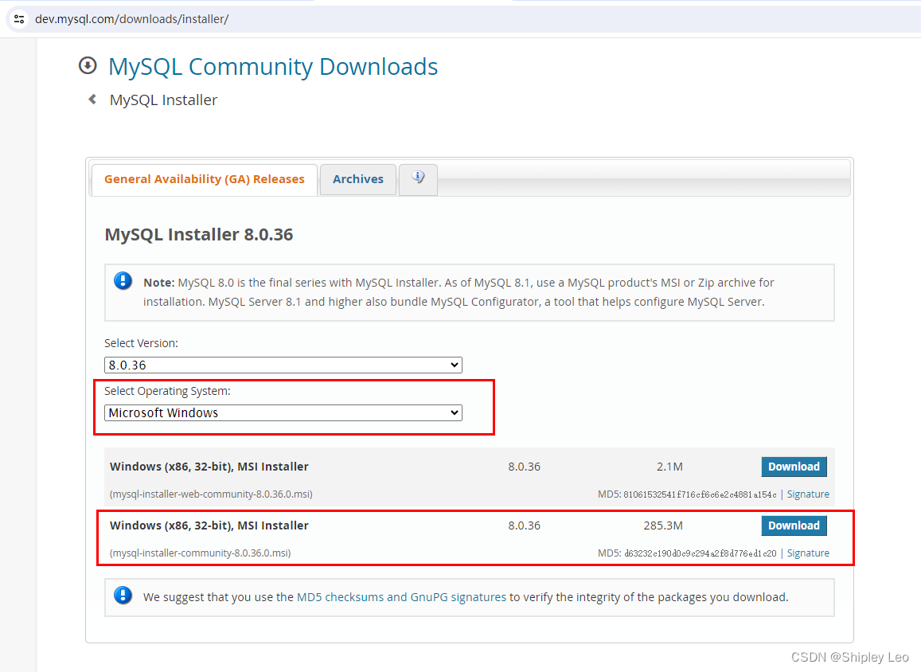Switch to the Archives tab
Viewport: 921px width, 672px height.
point(357,179)
